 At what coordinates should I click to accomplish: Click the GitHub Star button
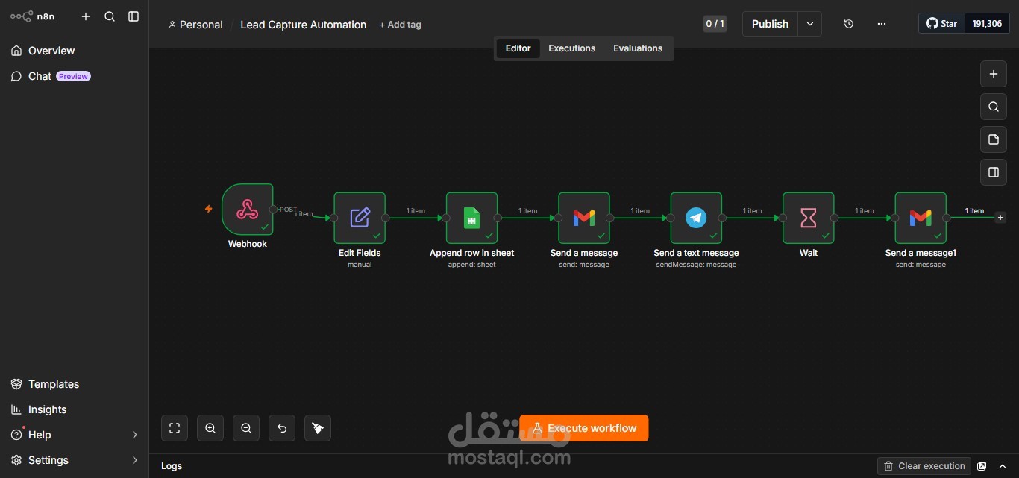(x=941, y=24)
